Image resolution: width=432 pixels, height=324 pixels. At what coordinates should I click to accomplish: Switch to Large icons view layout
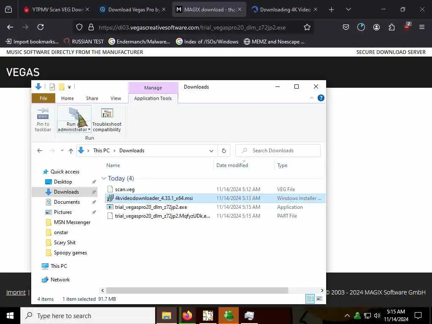[x=319, y=299]
